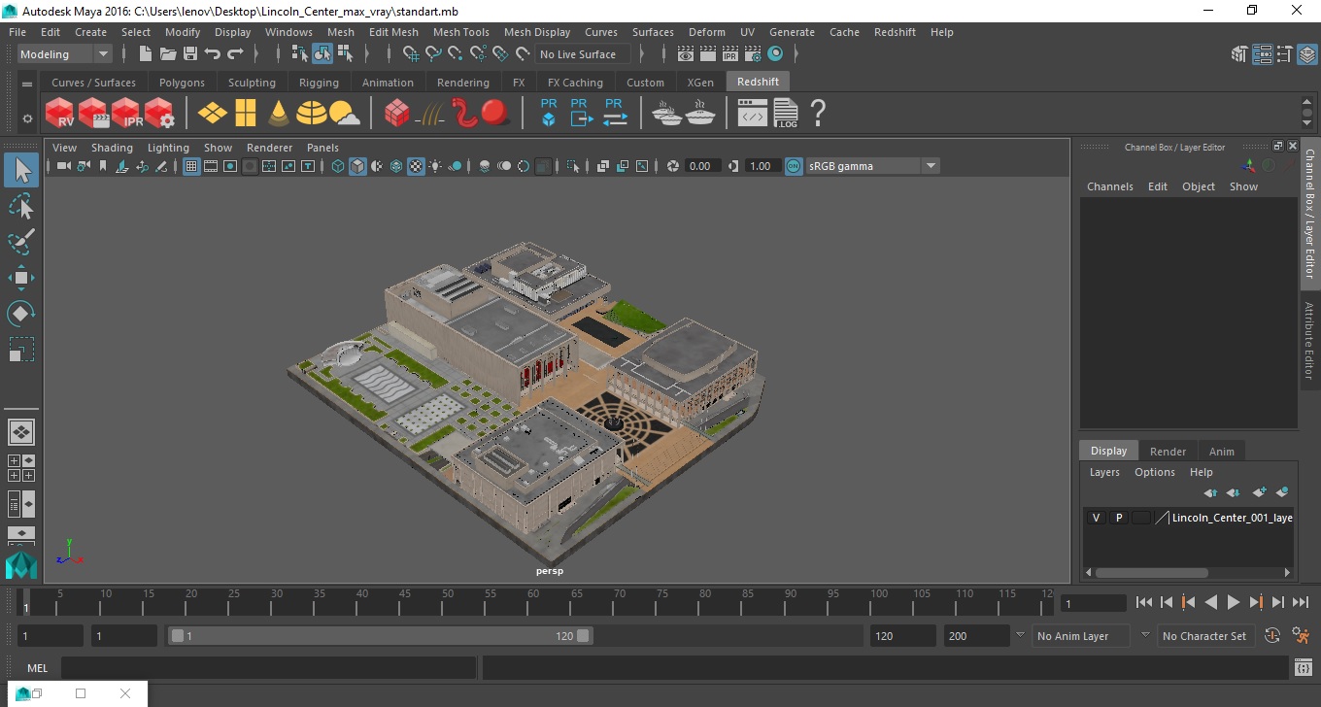Activate the Rotate tool in toolbox

[21, 314]
